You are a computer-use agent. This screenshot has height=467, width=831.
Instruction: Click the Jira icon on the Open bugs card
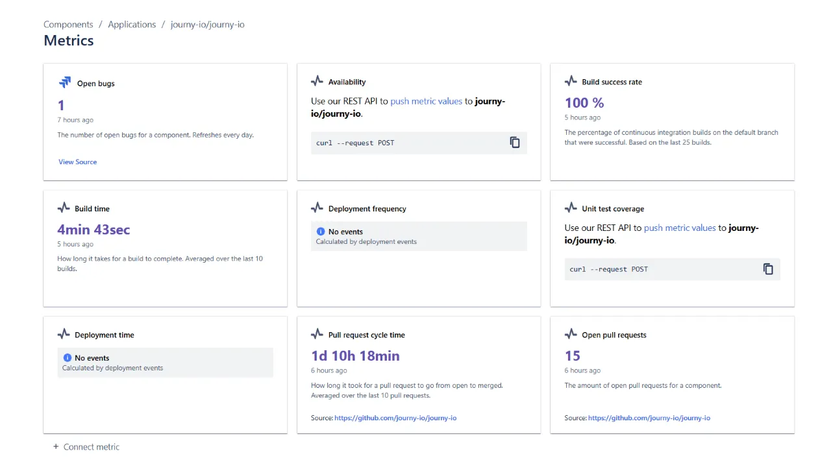tap(64, 82)
